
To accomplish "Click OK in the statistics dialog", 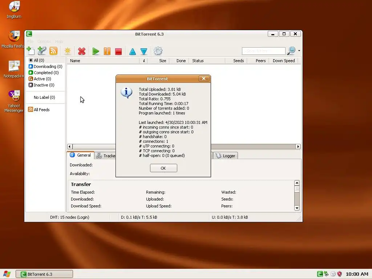I will click(x=163, y=168).
